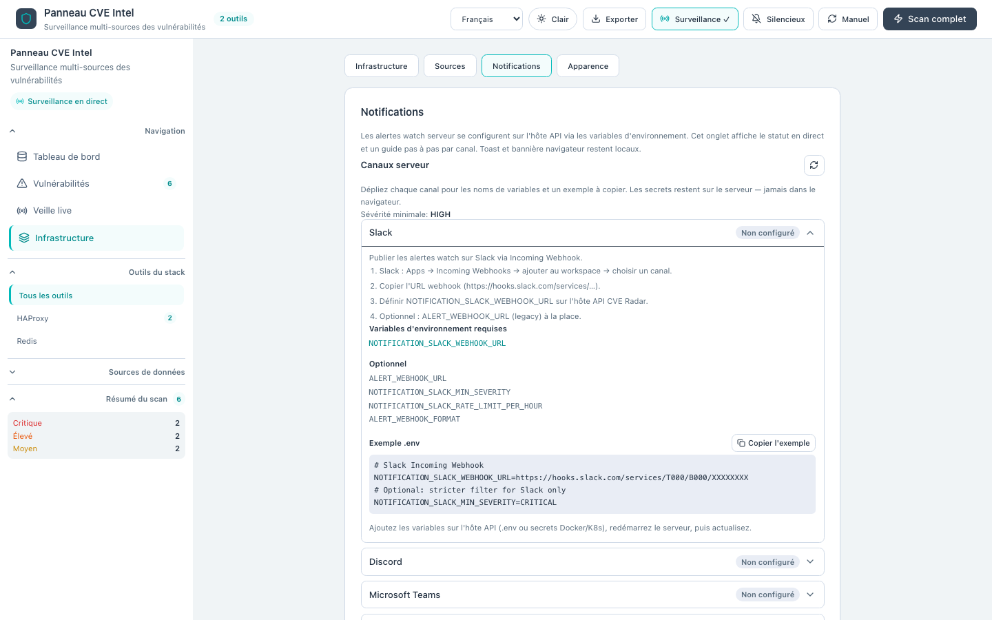
Task: Click ALERT_WEBHOOK_FORMAT variable
Action: [x=415, y=419]
